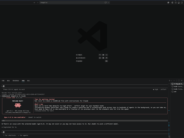
Task: Close the terminal panel with the X
Action: tap(182, 81)
